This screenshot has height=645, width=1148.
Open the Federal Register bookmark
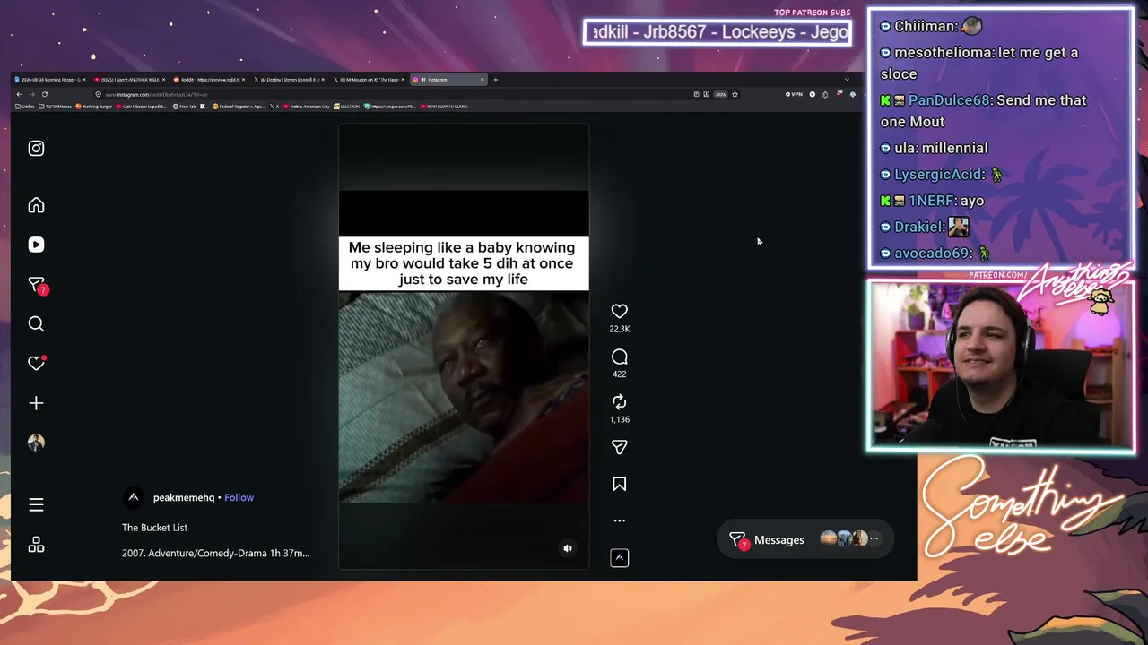(x=239, y=107)
